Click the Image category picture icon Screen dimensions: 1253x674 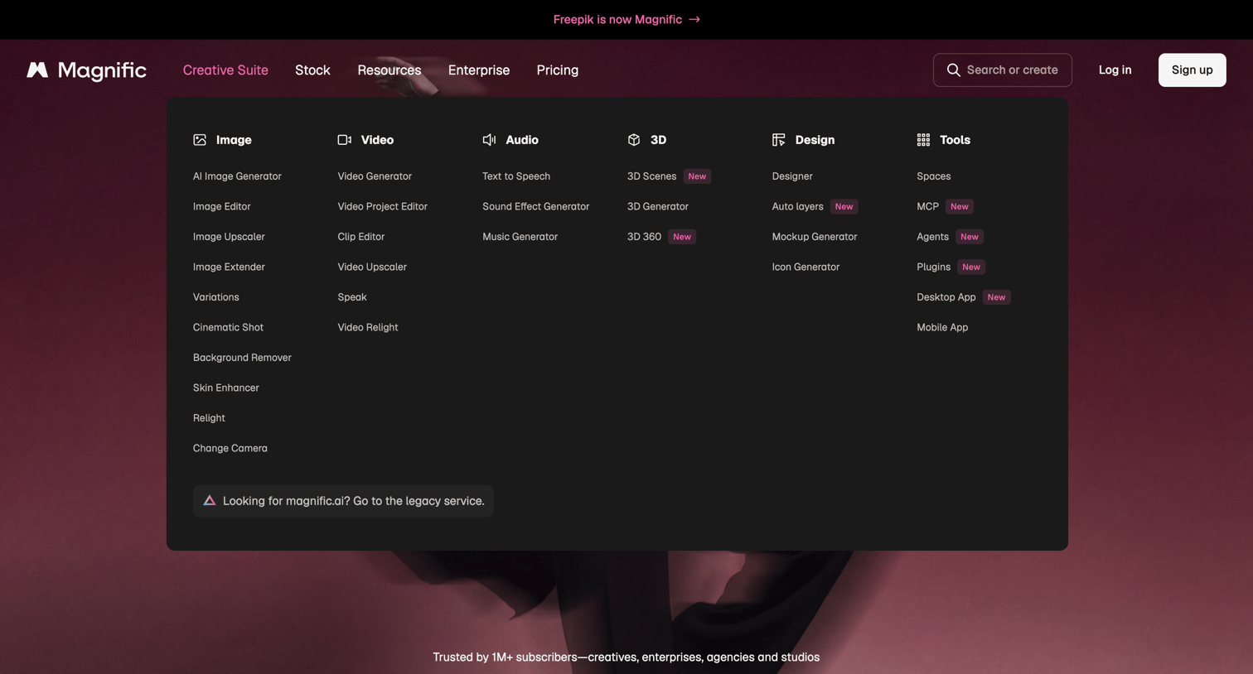[200, 140]
